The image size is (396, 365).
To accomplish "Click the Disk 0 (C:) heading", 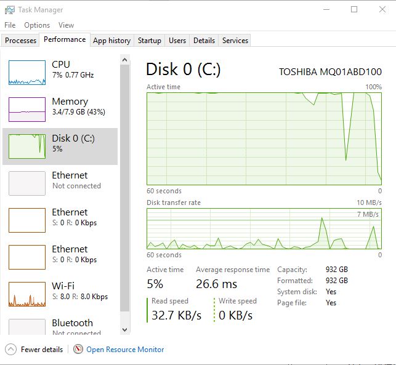I will click(184, 69).
